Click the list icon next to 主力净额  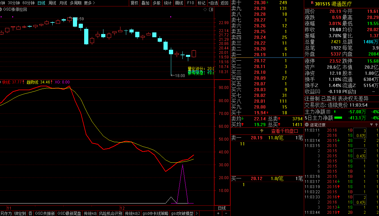[328, 112]
